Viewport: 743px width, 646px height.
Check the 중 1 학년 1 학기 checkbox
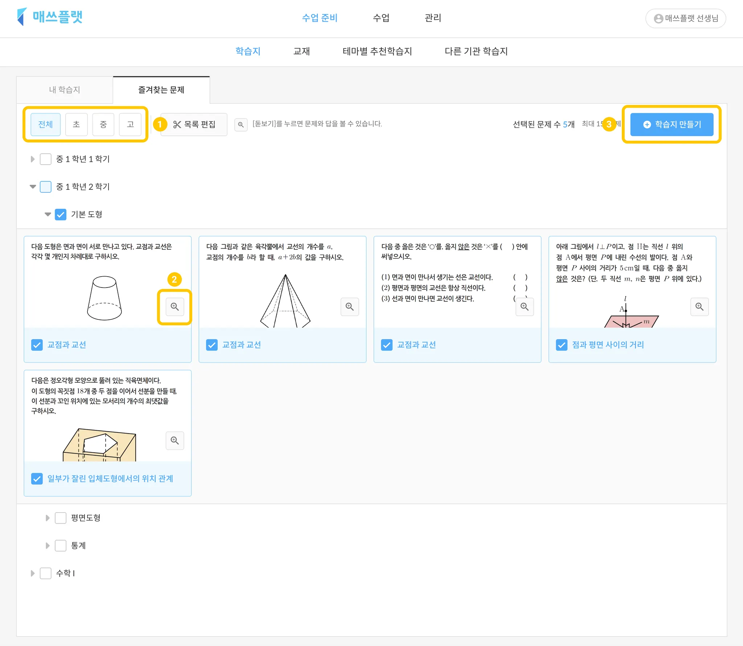(45, 159)
